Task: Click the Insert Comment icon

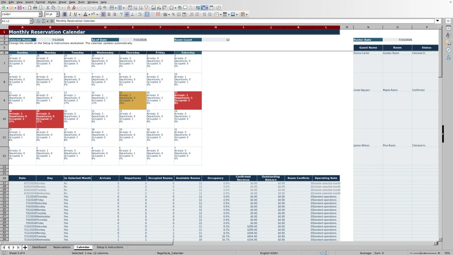Action: point(185,8)
